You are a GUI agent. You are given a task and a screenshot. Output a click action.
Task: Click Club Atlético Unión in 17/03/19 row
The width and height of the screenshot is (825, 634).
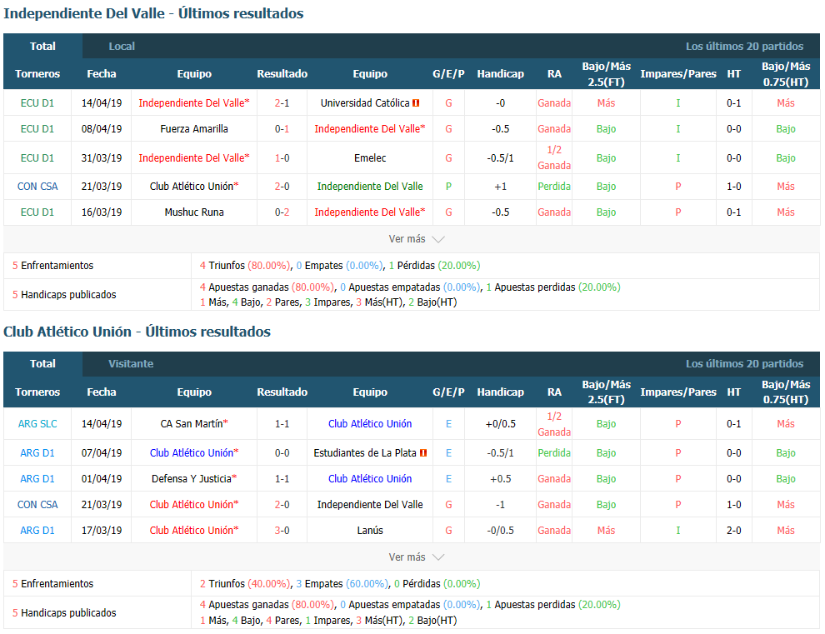click(194, 531)
